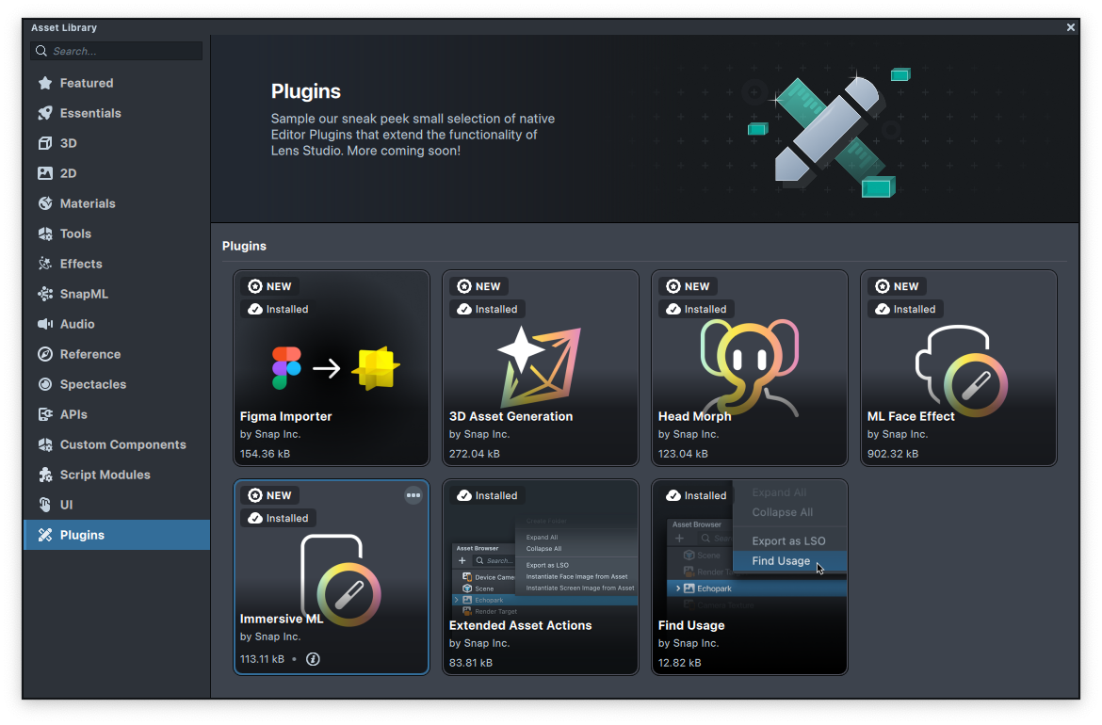The image size is (1102, 725).
Task: Click the Audio speaker icon
Action: (x=44, y=324)
